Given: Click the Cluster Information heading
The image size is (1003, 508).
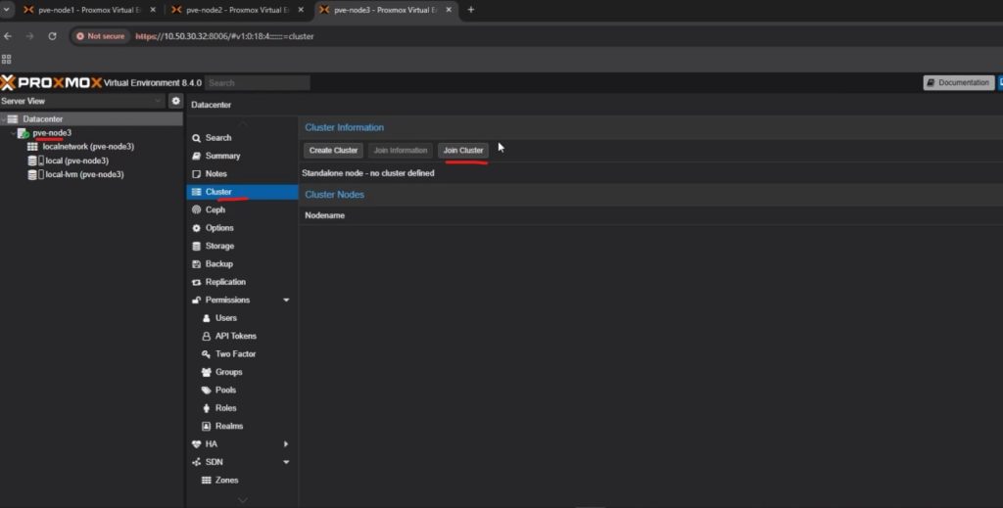Looking at the screenshot, I should 344,127.
